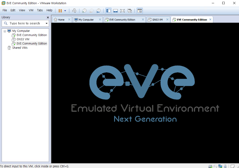239x168 pixels.
Task: Toggle the library sidebar view button
Action: coord(108,10)
